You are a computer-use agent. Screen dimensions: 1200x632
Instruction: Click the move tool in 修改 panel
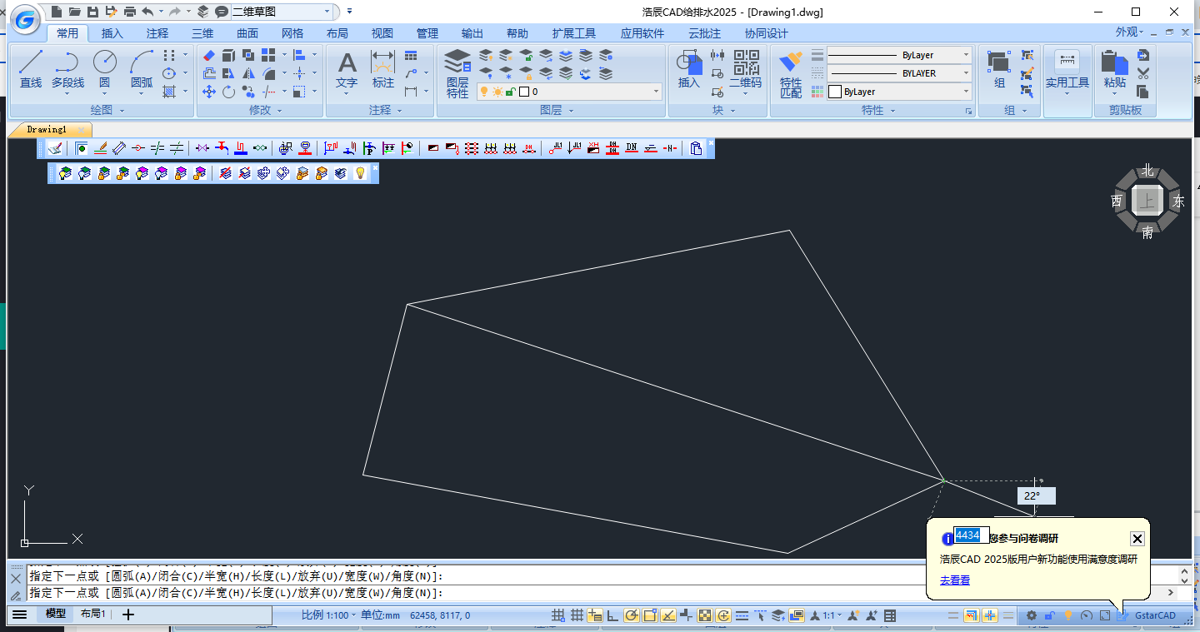coord(209,92)
